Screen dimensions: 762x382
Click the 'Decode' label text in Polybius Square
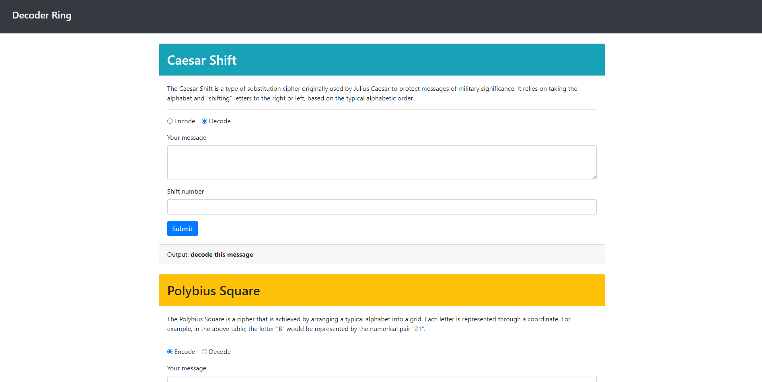tap(220, 352)
